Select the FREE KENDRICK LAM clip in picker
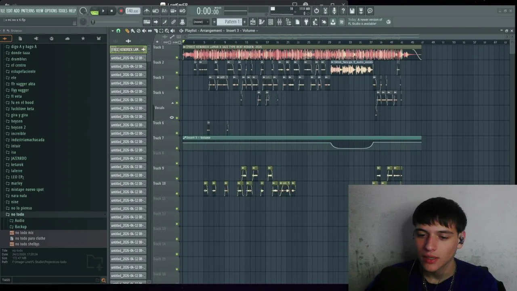The height and width of the screenshot is (291, 517). 128,49
